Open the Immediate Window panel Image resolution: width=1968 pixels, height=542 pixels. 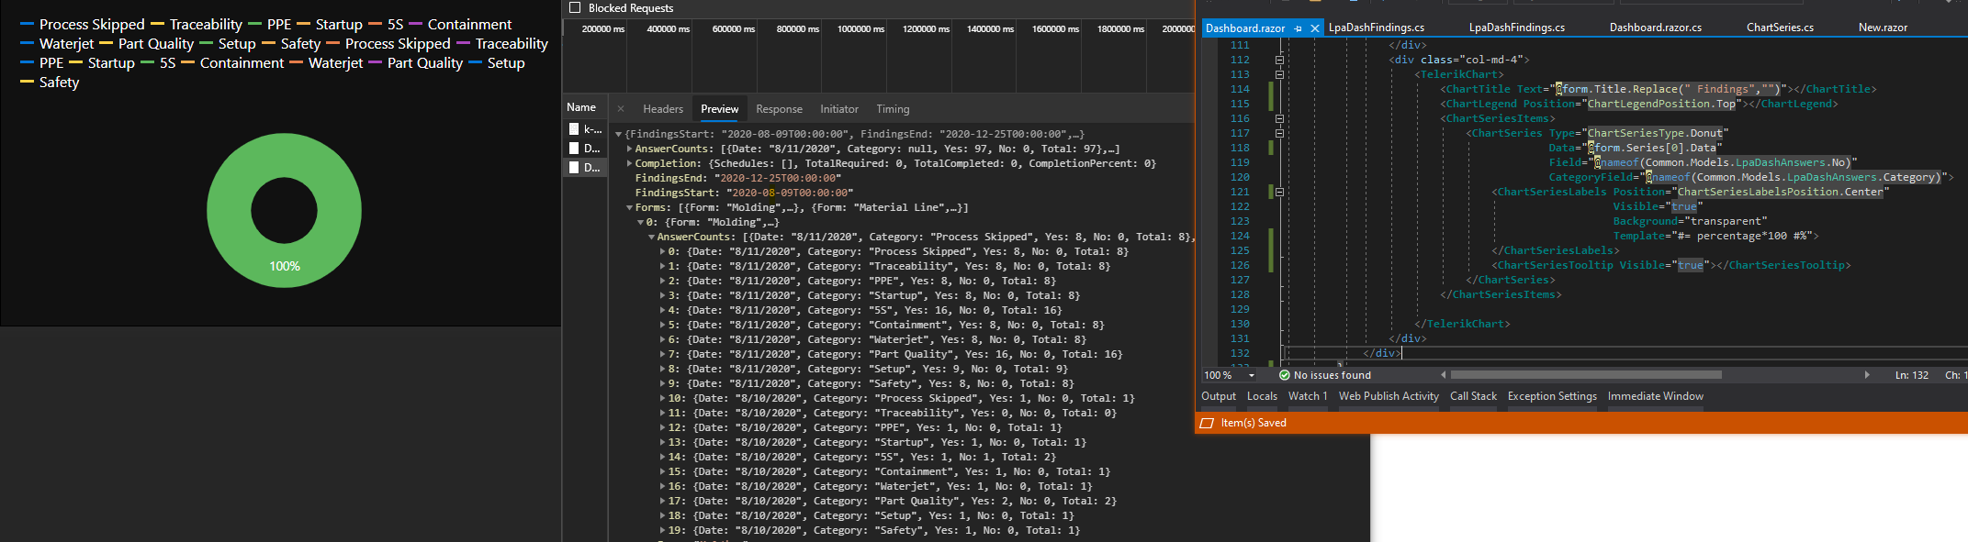(1655, 396)
